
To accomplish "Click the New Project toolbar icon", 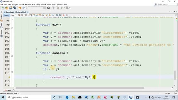I will (x=7, y=8).
